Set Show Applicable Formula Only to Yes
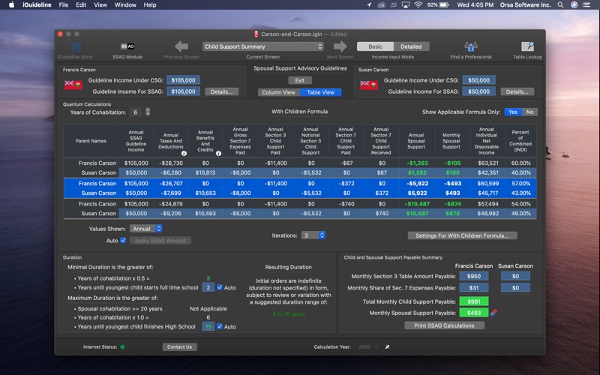The height and width of the screenshot is (375, 600). click(513, 112)
